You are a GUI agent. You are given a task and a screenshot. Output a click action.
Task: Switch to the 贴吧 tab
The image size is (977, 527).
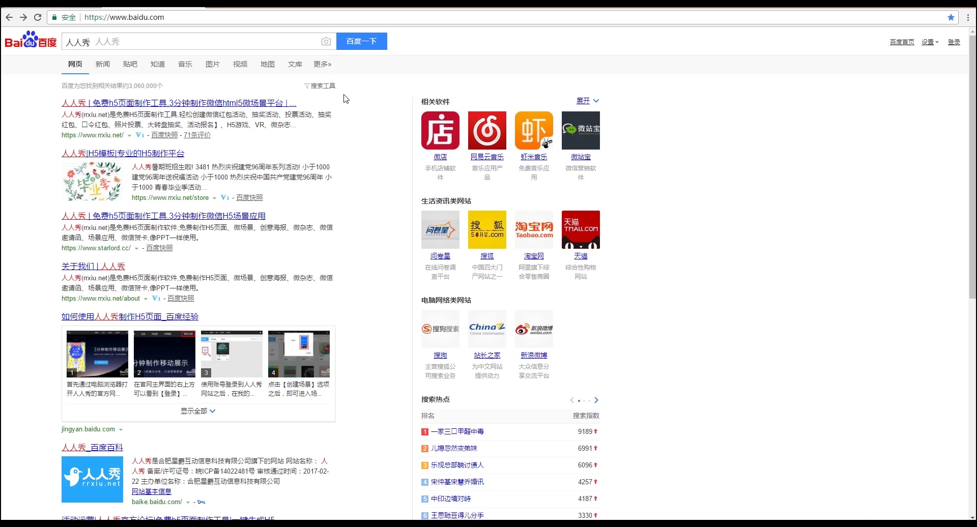tap(130, 64)
